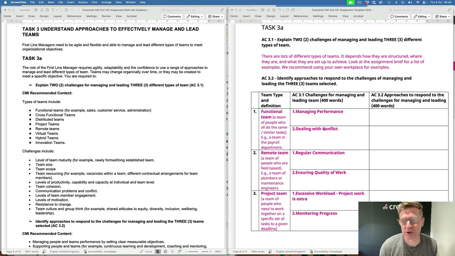The width and height of the screenshot is (455, 256).
Task: Expand document title dropdown in left Brief window
Action: [148, 10]
